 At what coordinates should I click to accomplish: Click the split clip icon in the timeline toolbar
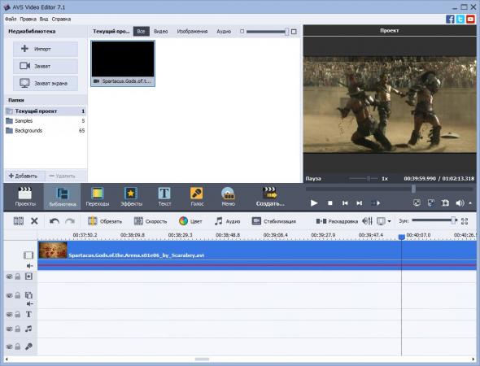click(x=19, y=221)
